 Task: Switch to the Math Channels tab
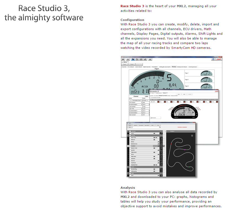pyautogui.click(x=147, y=67)
